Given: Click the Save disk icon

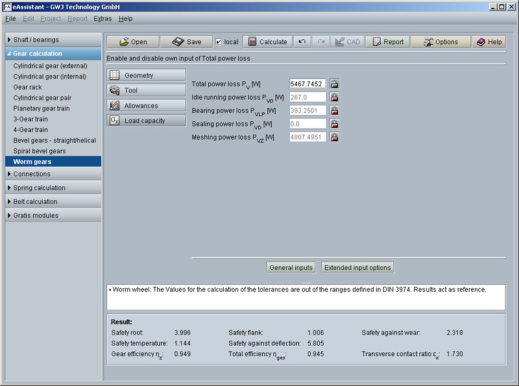Looking at the screenshot, I should point(178,42).
